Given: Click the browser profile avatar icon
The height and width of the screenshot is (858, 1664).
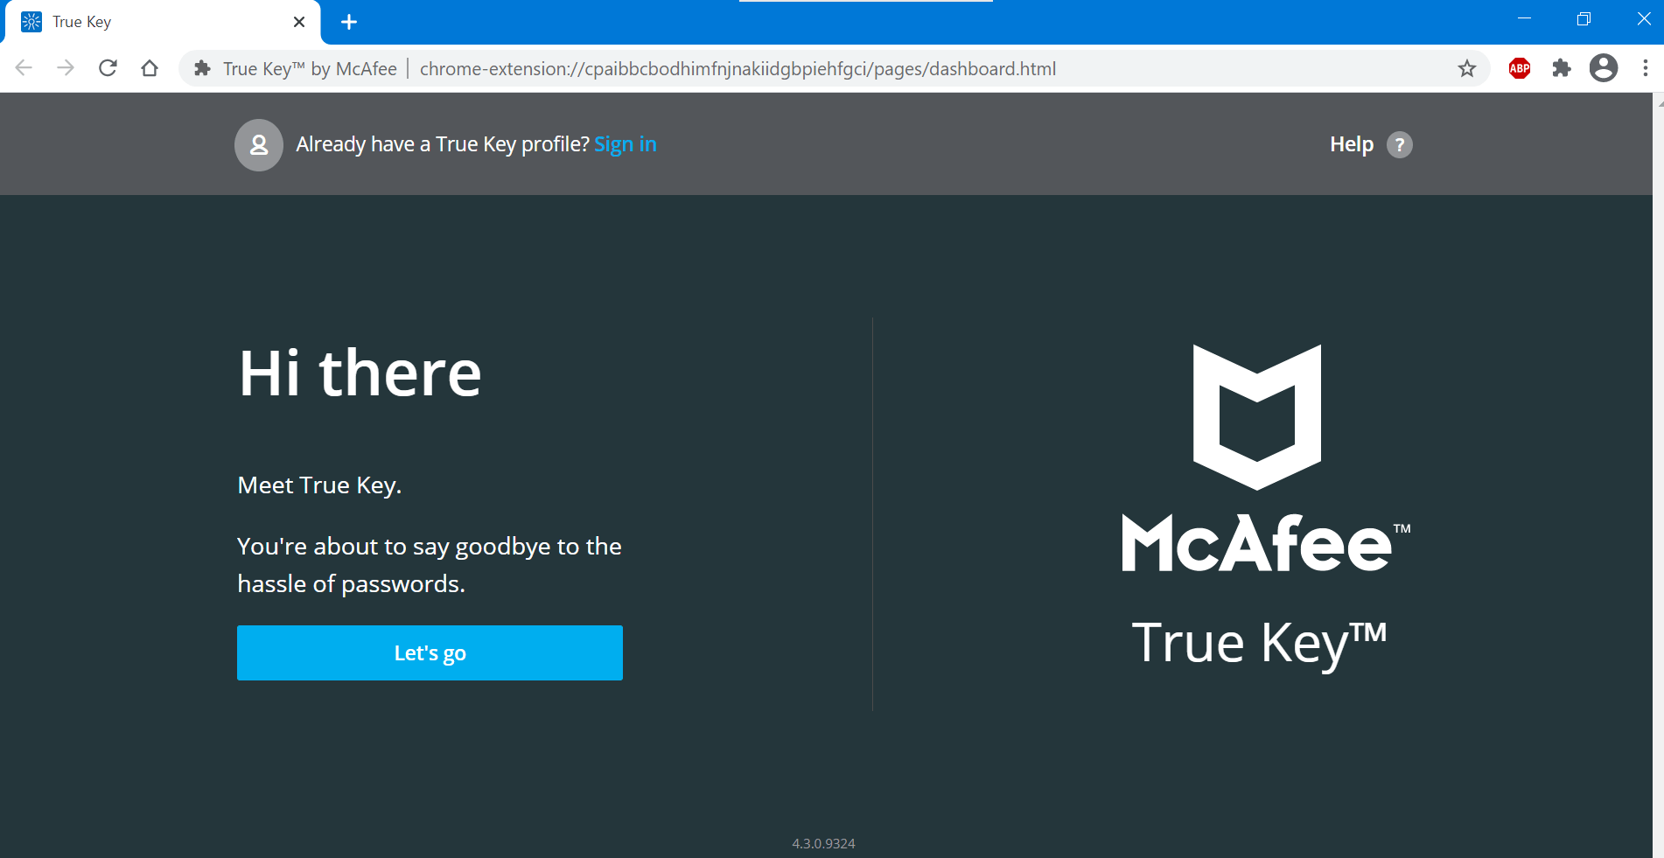Looking at the screenshot, I should [x=1604, y=68].
